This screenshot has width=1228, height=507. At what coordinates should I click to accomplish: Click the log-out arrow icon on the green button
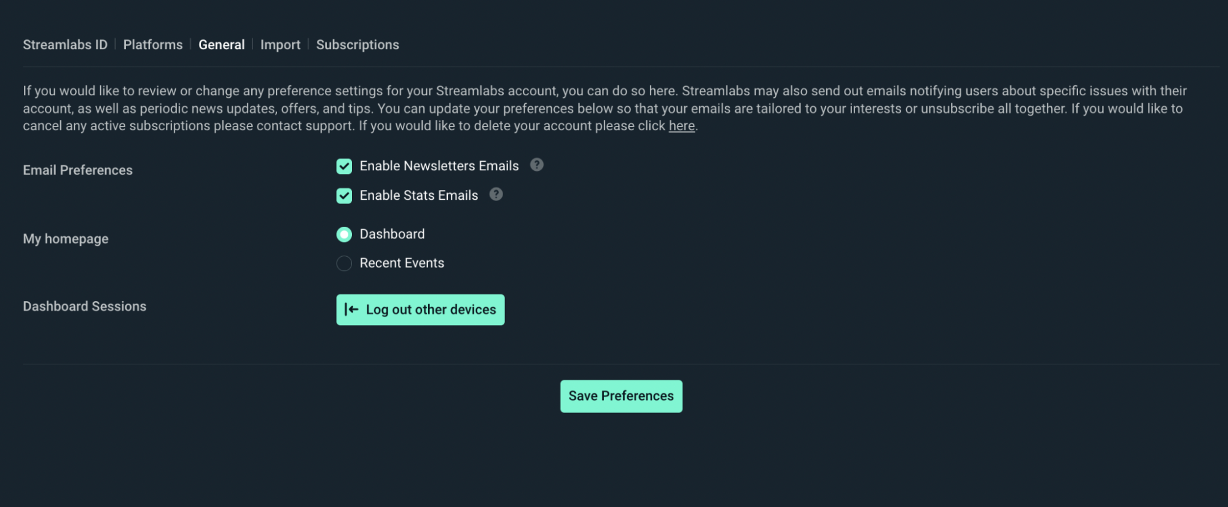[351, 310]
